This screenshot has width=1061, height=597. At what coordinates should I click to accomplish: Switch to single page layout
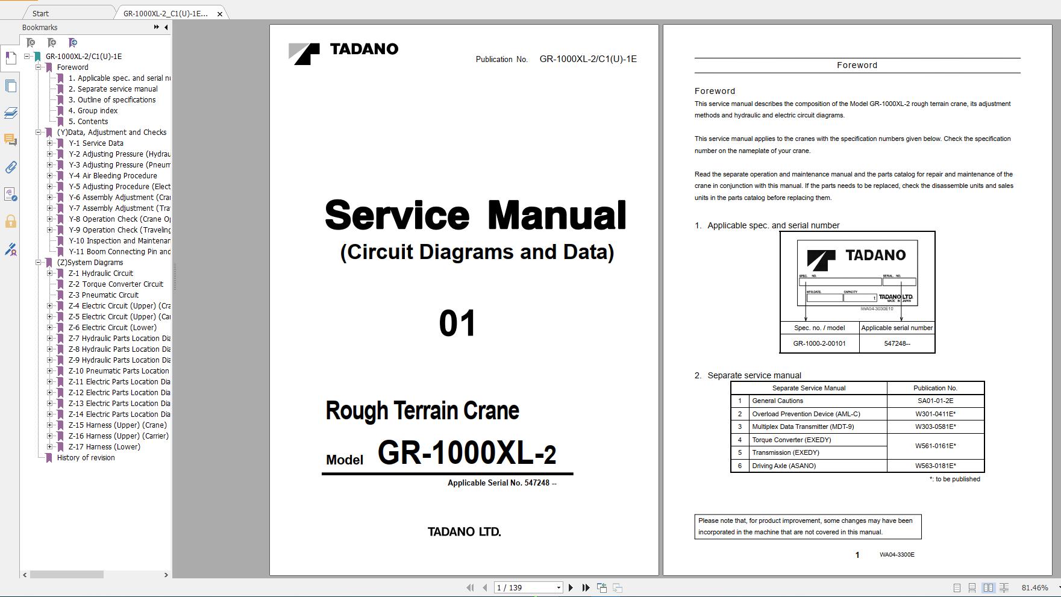tap(957, 587)
